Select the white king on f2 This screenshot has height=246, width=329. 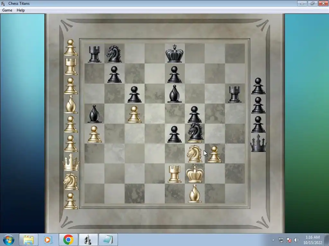click(x=194, y=173)
